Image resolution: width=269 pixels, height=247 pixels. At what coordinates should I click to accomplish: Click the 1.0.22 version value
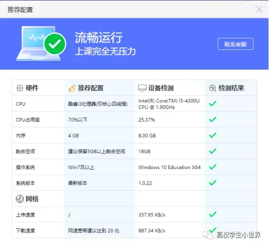coord(145,183)
